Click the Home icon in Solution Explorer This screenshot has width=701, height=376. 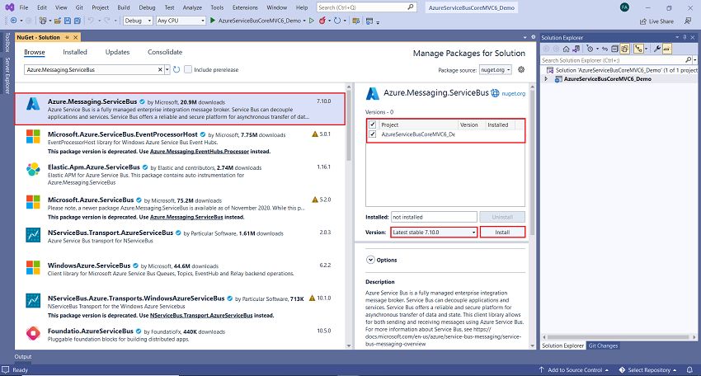566,49
